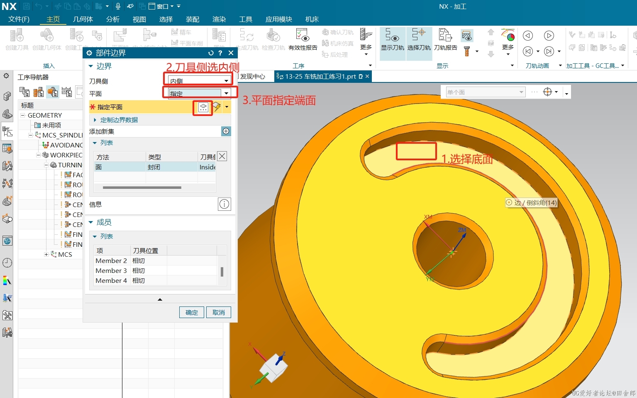The width and height of the screenshot is (637, 398).
Task: Click Display Tool Path (显示刀轨) icon
Action: pos(392,40)
